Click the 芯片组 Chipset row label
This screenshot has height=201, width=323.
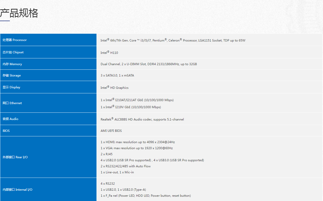pos(13,52)
